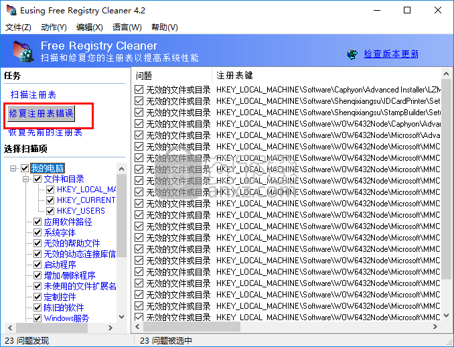
Task: Uncheck the Shenqixiangsu\StampBuilder row checkbox
Action: click(x=139, y=113)
